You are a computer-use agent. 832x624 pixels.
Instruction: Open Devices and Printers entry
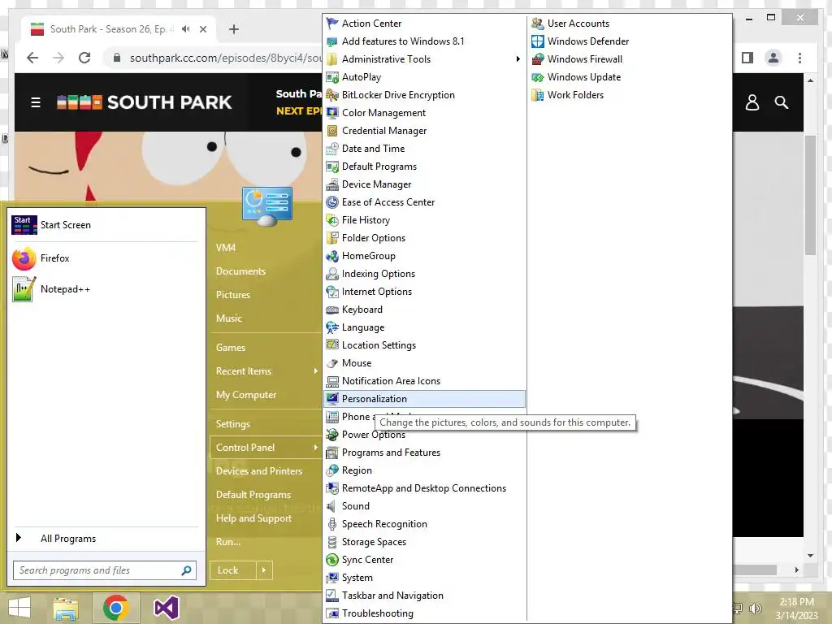(x=259, y=471)
